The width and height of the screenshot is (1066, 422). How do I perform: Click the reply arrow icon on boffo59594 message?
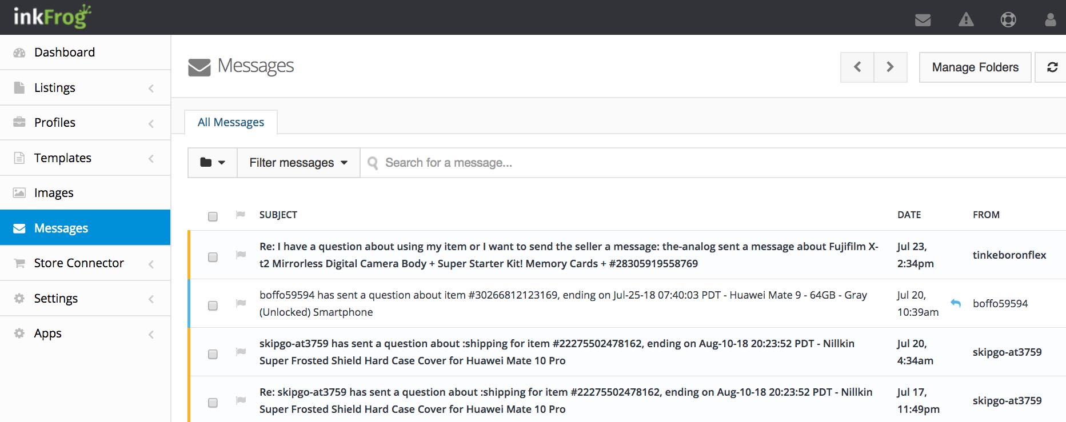tap(956, 303)
